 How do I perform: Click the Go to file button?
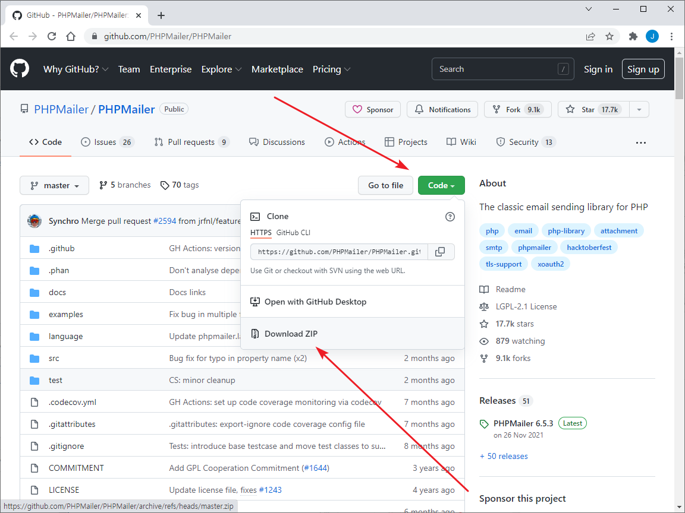coord(385,185)
